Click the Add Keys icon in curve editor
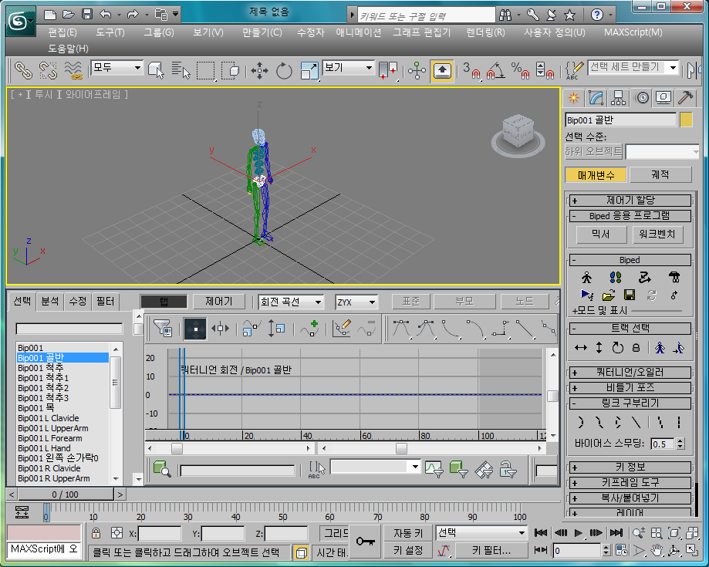The height and width of the screenshot is (567, 709). coord(310,328)
